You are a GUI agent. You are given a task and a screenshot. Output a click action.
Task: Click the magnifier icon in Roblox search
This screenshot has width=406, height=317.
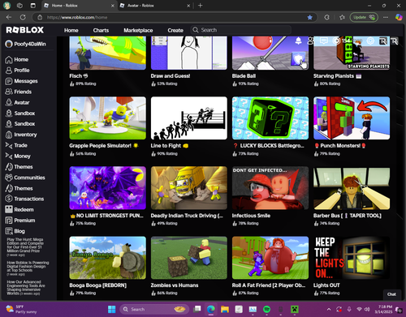pyautogui.click(x=196, y=30)
